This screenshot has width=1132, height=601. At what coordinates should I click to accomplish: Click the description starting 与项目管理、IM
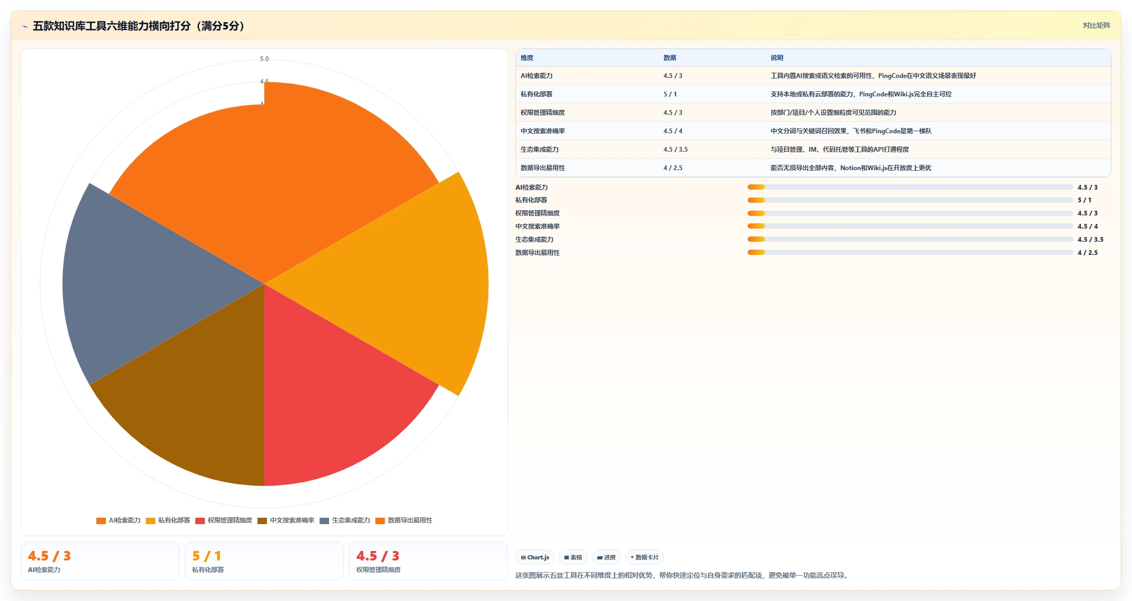pos(840,150)
